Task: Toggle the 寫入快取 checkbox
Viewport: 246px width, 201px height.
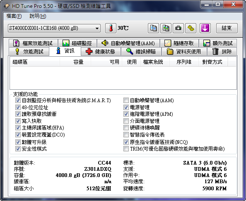Action: [x=18, y=121]
